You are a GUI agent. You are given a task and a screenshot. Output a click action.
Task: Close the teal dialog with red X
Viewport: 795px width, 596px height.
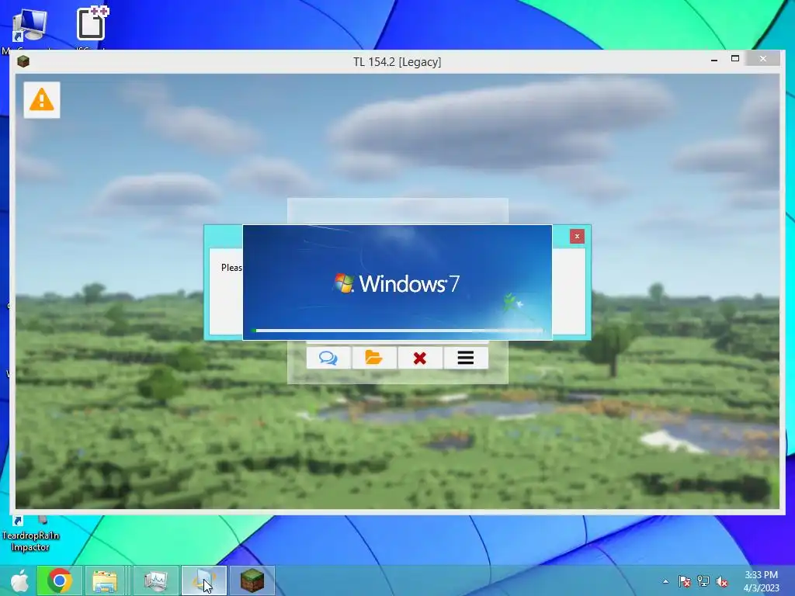[577, 236]
